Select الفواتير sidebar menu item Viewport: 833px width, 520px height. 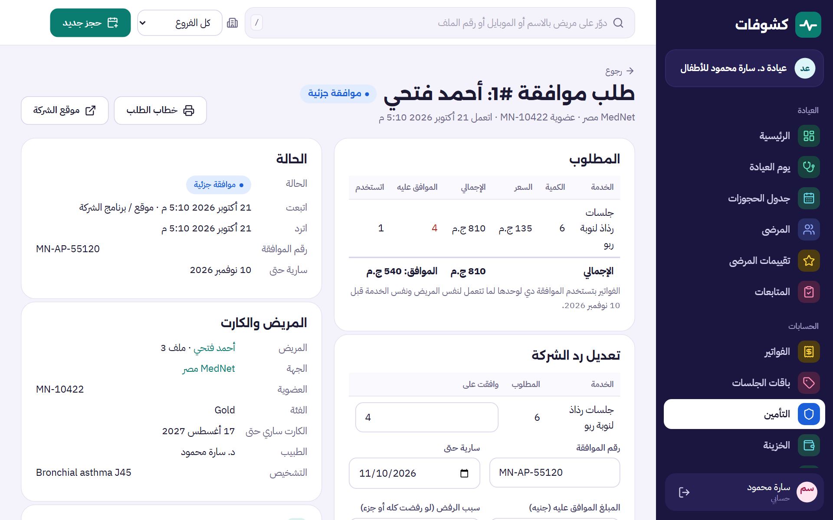tap(744, 352)
